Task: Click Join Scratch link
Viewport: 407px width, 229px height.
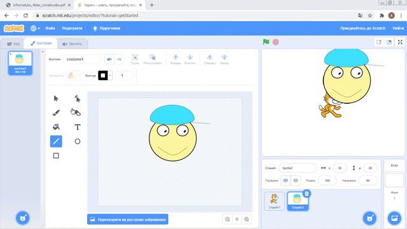Action: (x=362, y=28)
